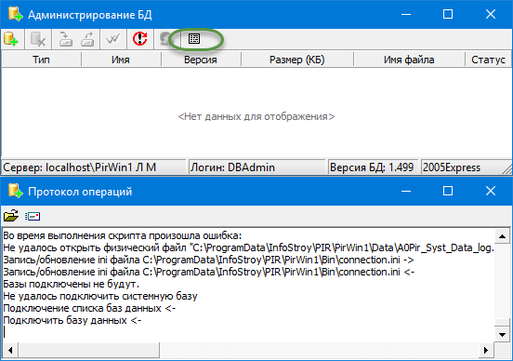Viewport: 513px width, 361px height.
Task: Click the log scrollbar down arrow
Action: tap(502, 334)
